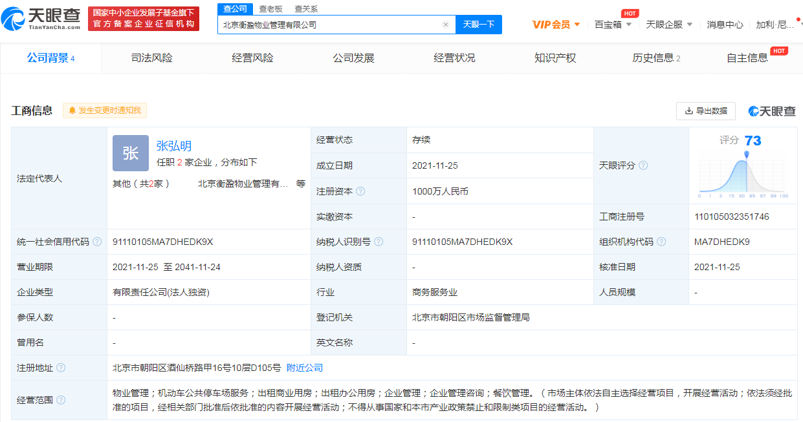The image size is (803, 422).
Task: Open the 附近公司 link
Action: tap(305, 368)
